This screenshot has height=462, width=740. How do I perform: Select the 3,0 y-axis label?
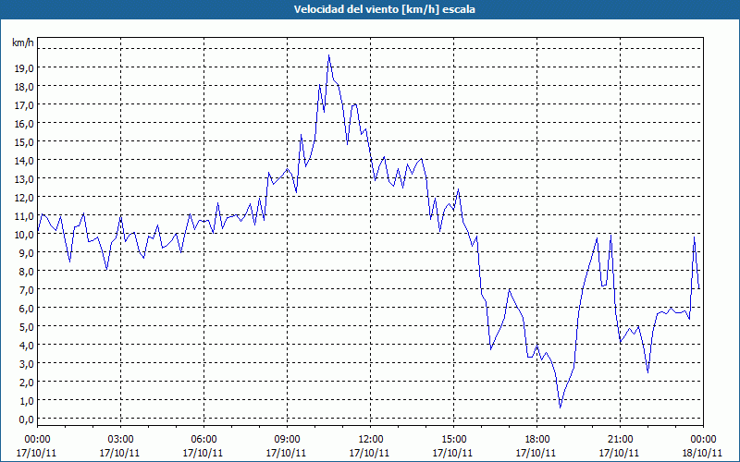click(26, 364)
